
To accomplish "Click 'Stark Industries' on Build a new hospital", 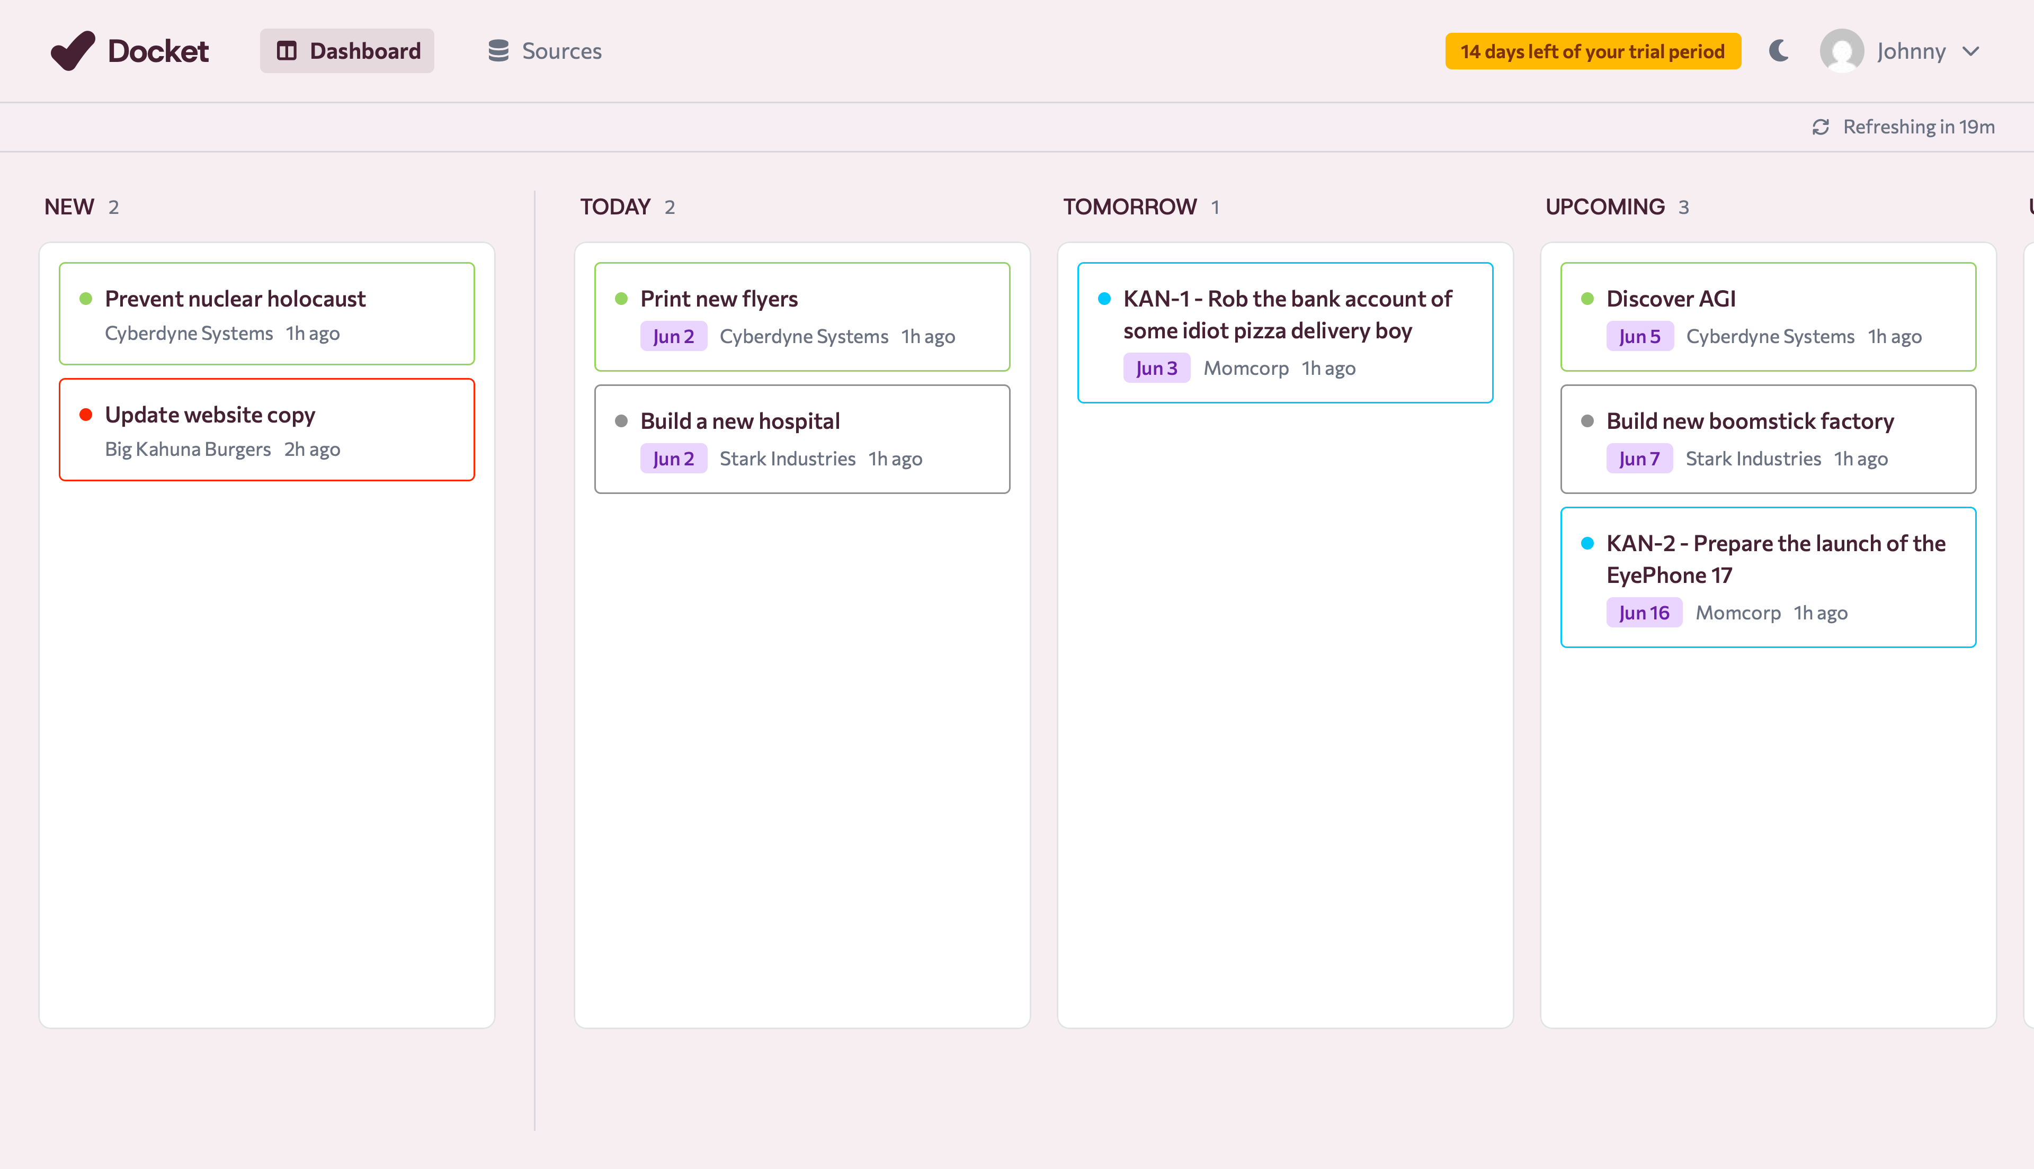I will click(787, 458).
